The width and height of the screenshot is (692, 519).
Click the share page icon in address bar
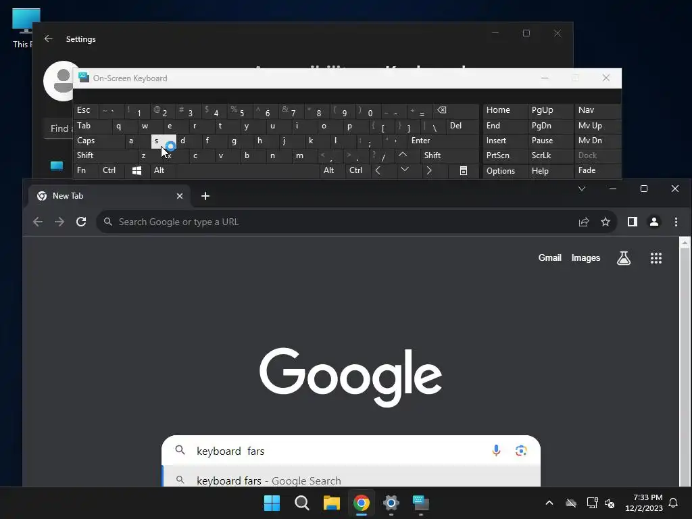584,222
